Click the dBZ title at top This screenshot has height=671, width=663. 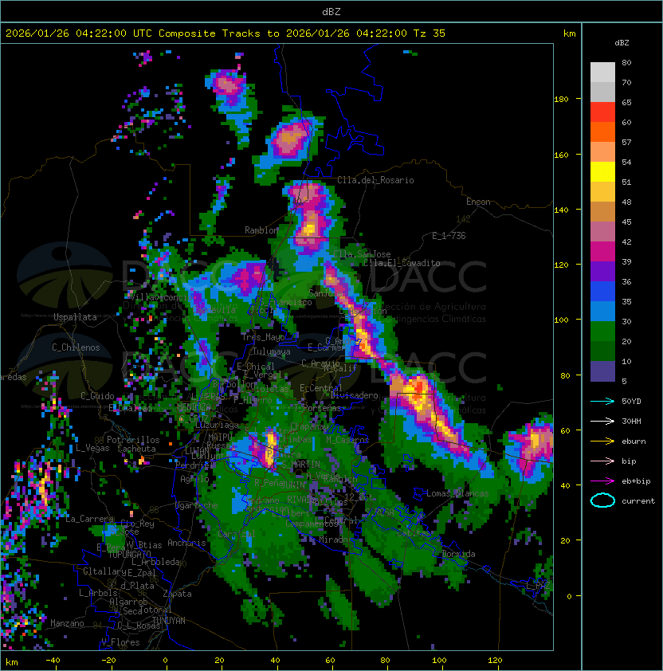[x=331, y=11]
